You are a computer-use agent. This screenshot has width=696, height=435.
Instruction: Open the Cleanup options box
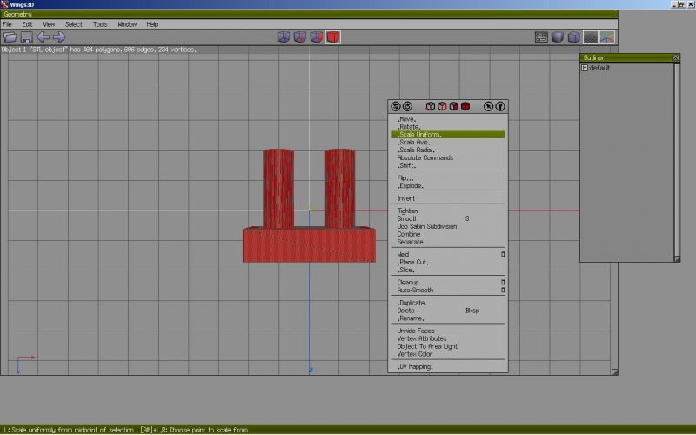coord(502,283)
